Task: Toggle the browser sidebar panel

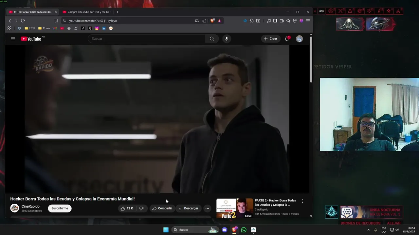Action: tap(275, 21)
